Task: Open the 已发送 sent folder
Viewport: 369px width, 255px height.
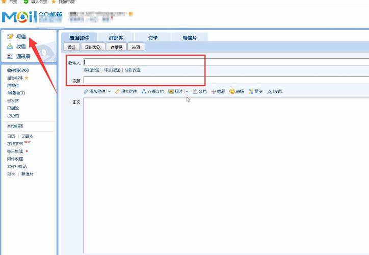Action: [x=13, y=100]
